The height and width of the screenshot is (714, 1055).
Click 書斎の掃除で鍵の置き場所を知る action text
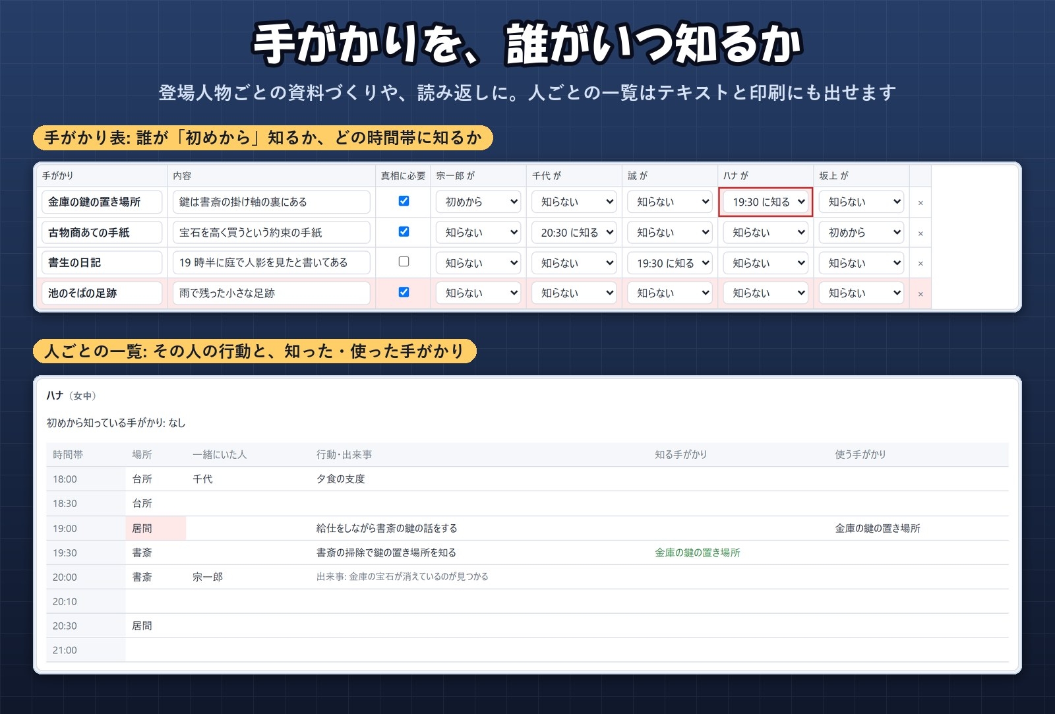pos(386,552)
